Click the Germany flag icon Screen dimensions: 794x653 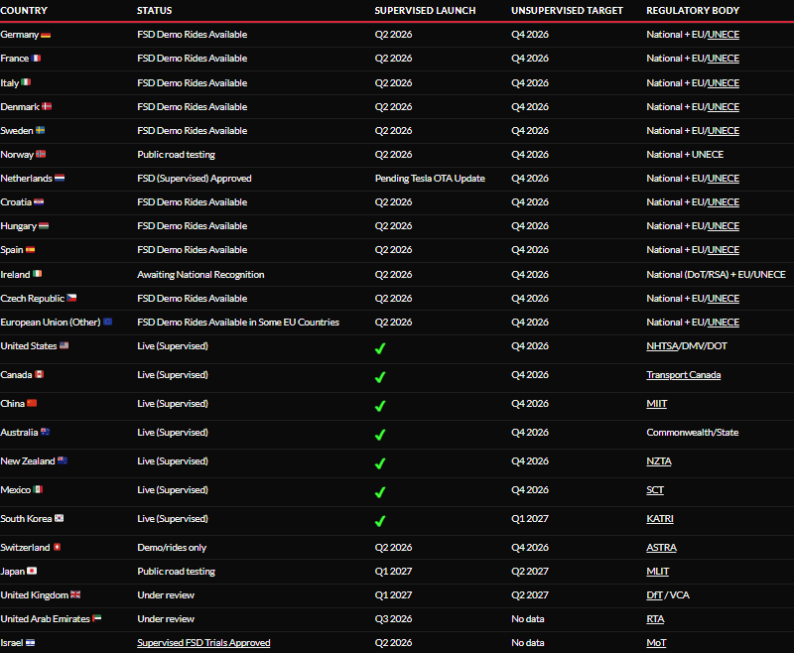click(46, 35)
